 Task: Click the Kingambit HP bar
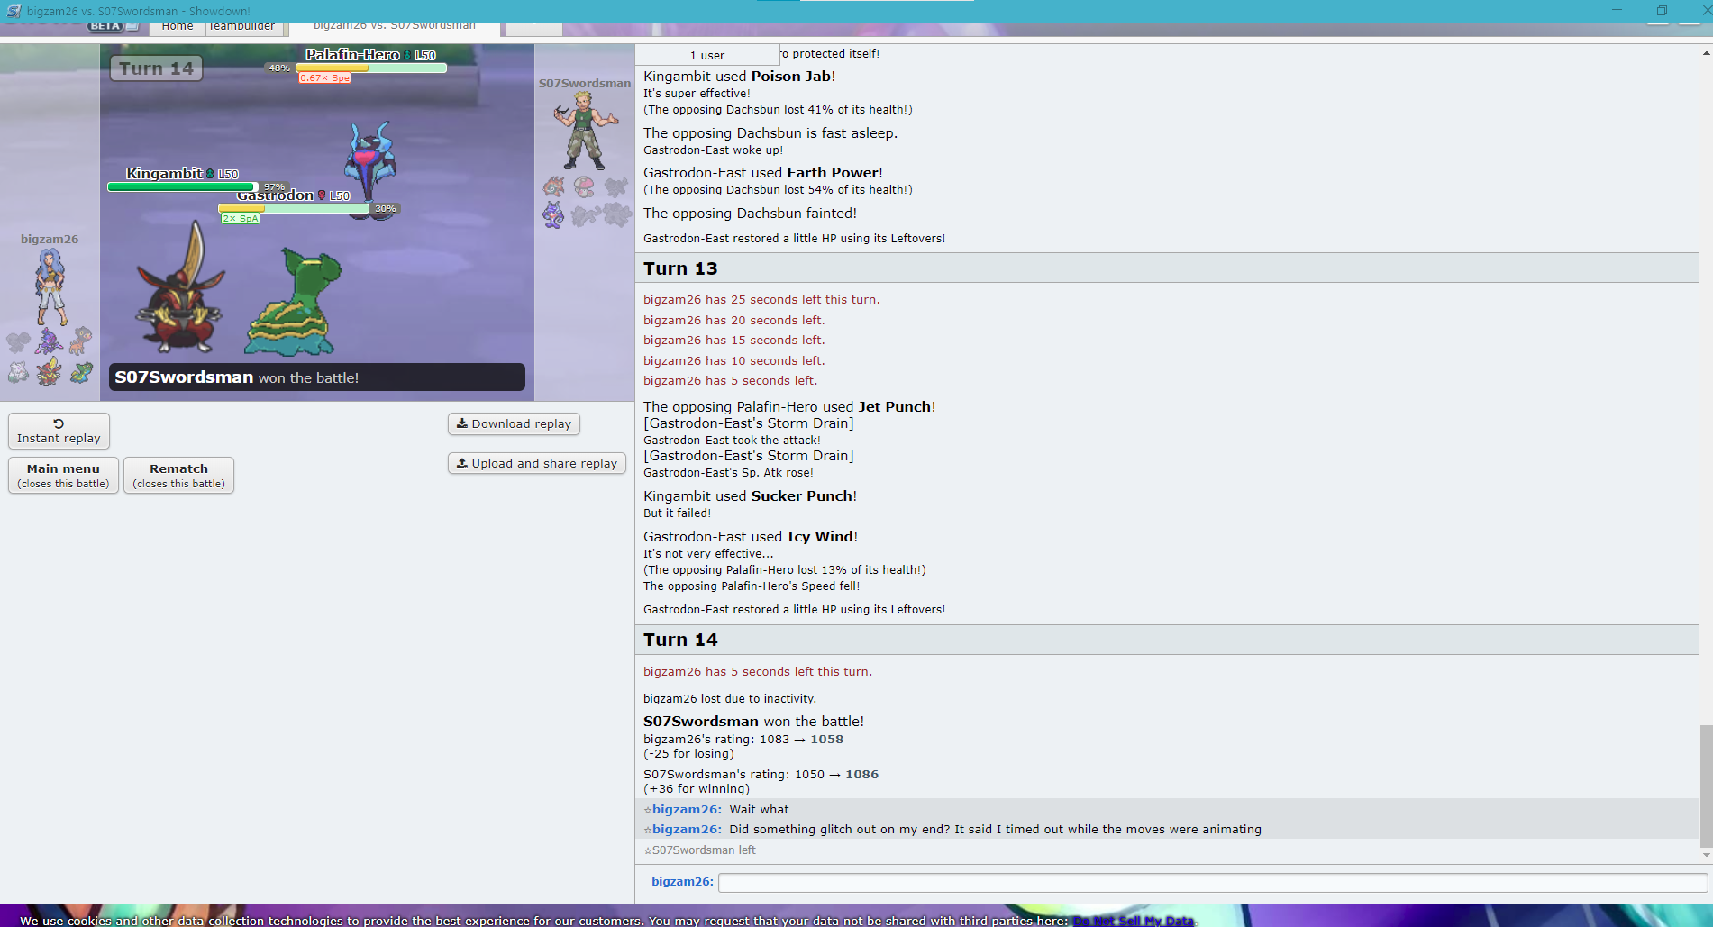pyautogui.click(x=183, y=187)
